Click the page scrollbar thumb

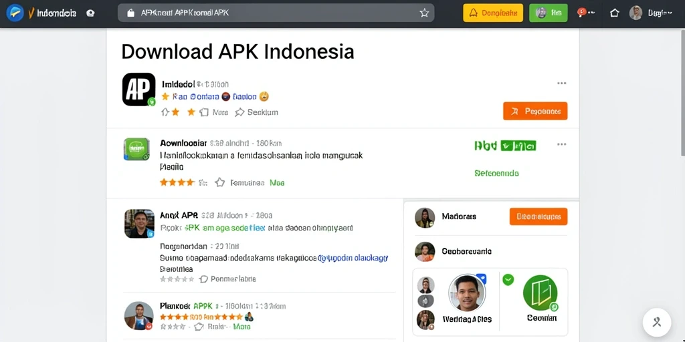coord(682,92)
